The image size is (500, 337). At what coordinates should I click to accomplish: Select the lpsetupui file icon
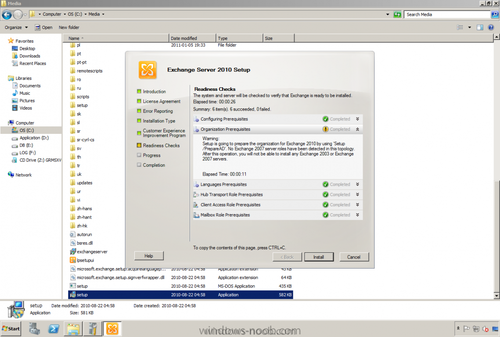pos(73,260)
